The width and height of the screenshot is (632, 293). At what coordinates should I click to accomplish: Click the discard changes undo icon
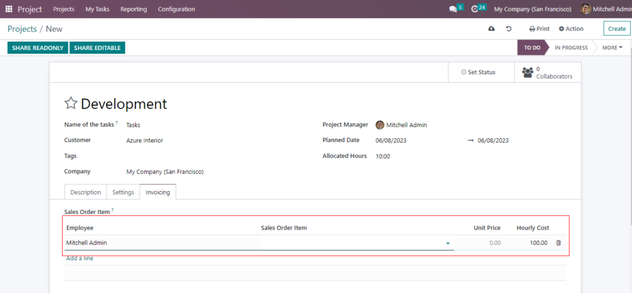509,29
